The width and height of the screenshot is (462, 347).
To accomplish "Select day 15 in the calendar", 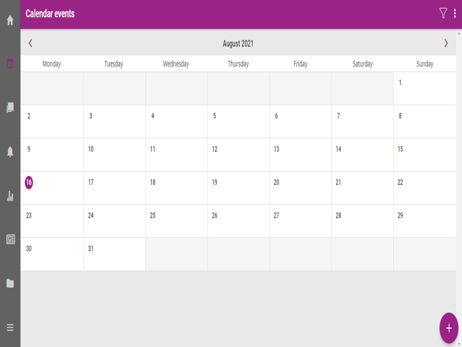I will pos(425,155).
